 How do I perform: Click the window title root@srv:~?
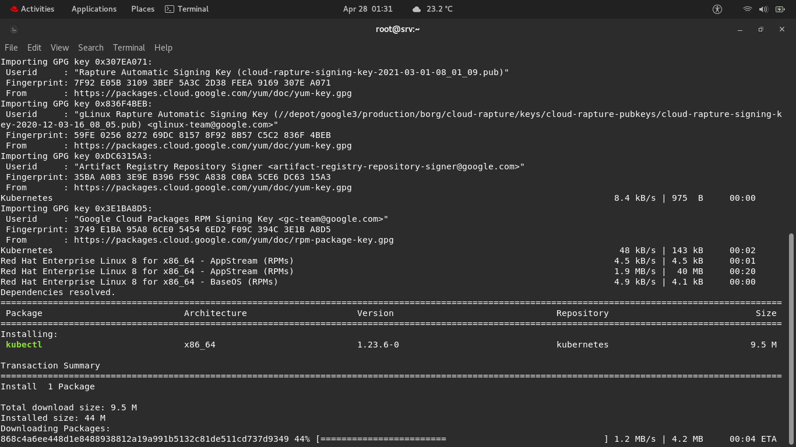[x=398, y=30]
